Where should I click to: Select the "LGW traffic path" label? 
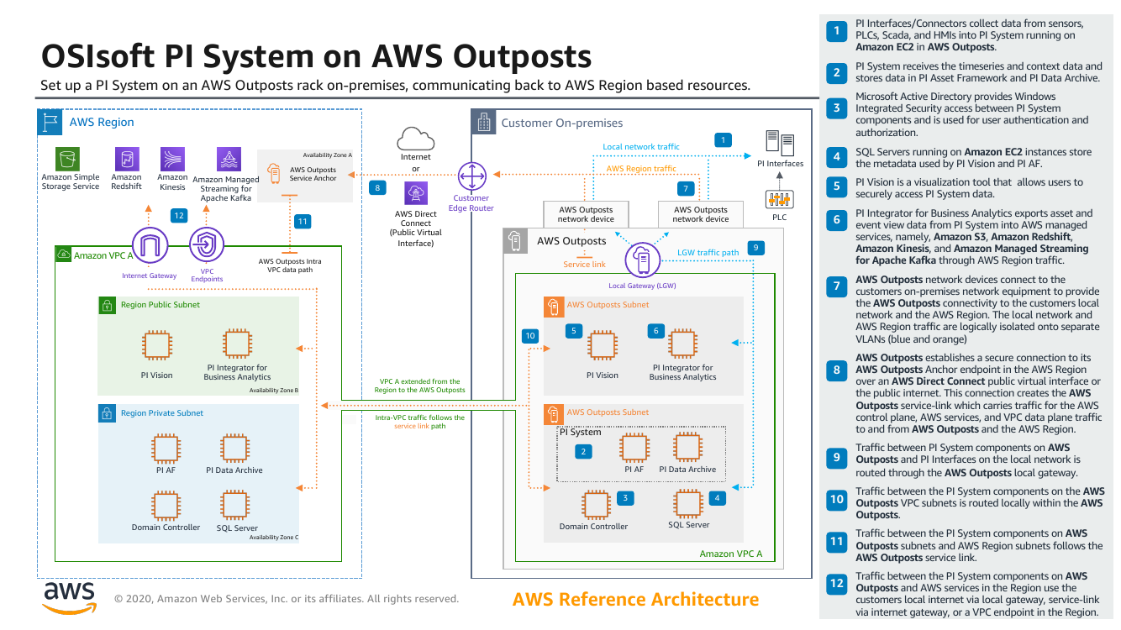click(x=708, y=252)
